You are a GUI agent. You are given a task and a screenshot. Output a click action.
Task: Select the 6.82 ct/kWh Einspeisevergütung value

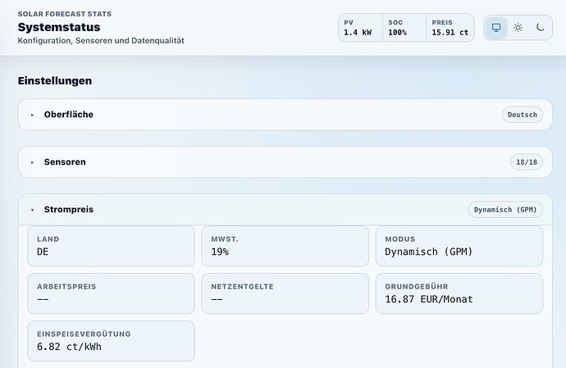69,347
